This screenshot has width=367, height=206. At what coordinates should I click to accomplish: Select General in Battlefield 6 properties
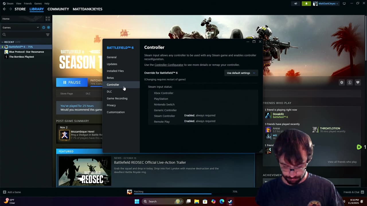coord(121,57)
